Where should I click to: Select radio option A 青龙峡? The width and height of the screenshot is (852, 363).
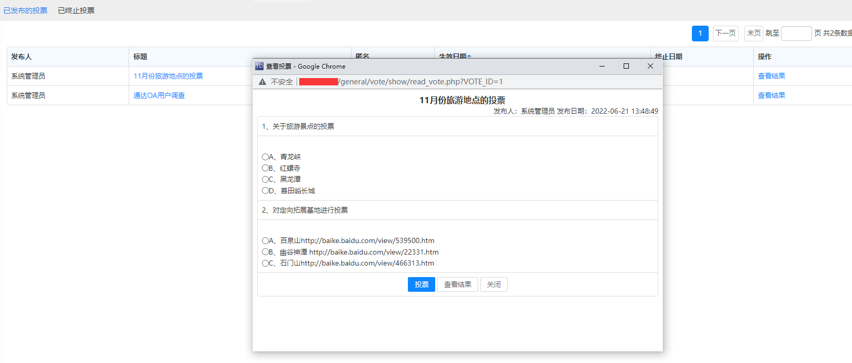pyautogui.click(x=265, y=157)
